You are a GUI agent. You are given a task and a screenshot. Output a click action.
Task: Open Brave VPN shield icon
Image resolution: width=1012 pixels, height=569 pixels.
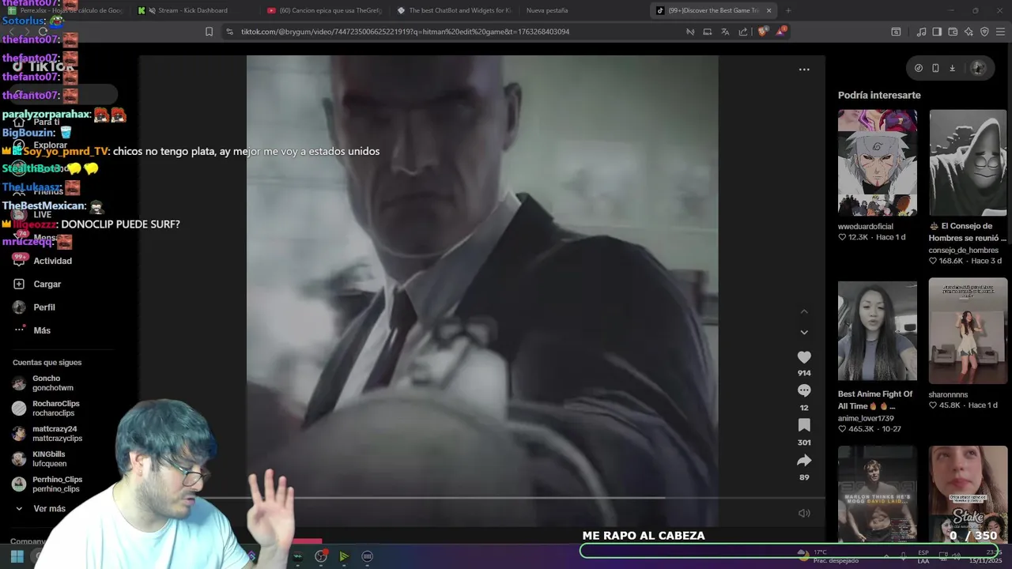984,32
